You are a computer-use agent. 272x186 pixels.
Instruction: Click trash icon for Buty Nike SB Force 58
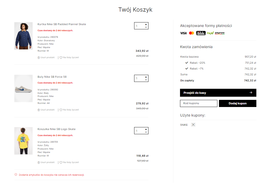coord(39,110)
